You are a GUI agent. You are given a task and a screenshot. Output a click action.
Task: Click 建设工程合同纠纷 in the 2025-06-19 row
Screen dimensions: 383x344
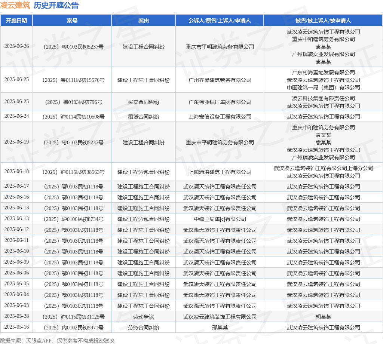(143, 142)
